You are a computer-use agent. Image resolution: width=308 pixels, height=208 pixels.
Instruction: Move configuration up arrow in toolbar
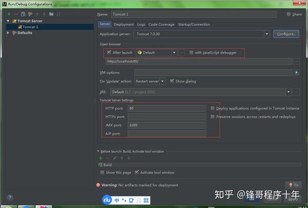[37, 14]
